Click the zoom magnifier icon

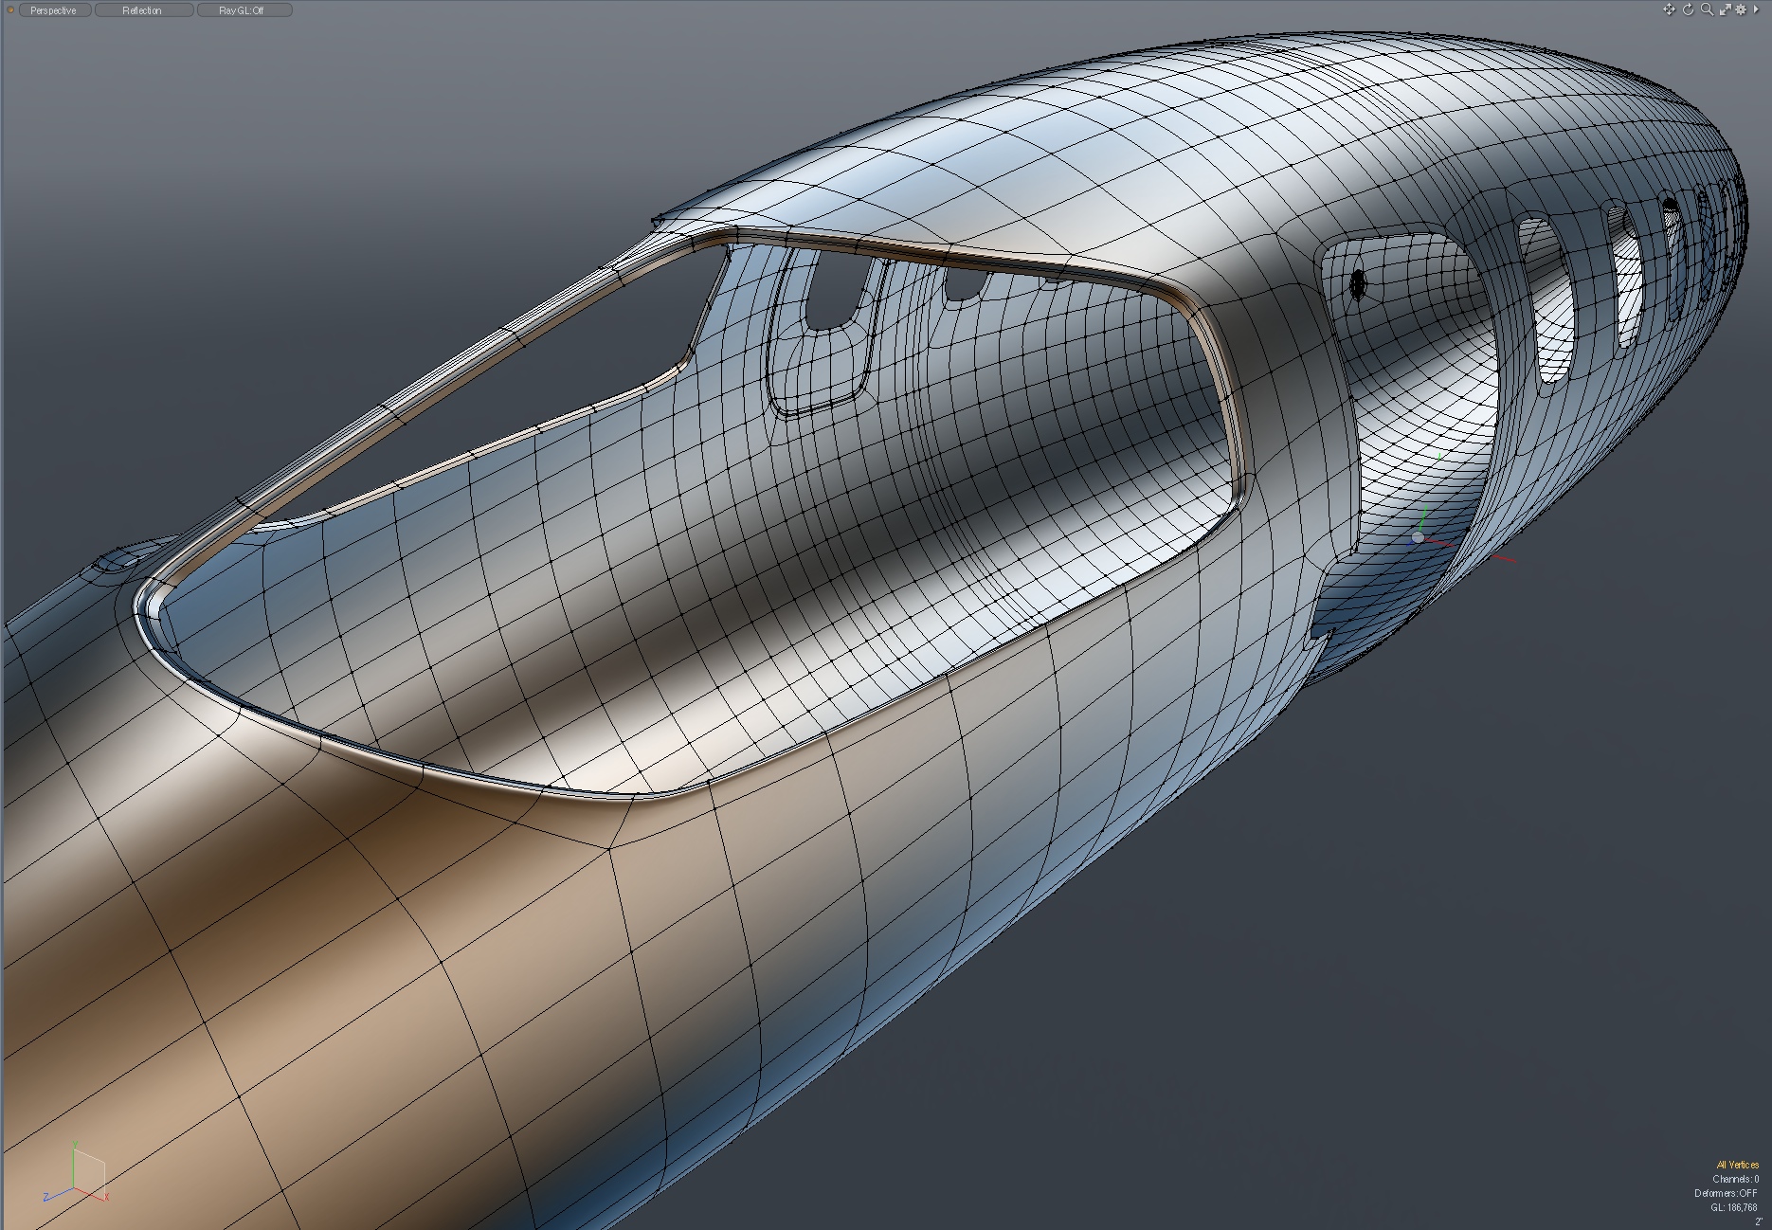pos(1707,9)
